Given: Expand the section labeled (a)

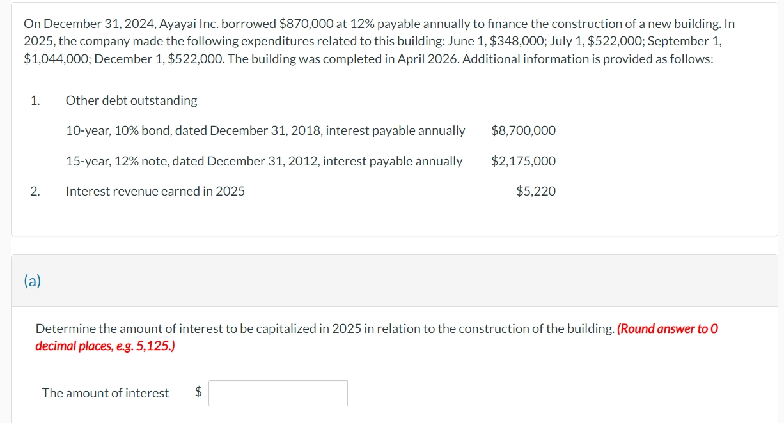Looking at the screenshot, I should point(31,281).
